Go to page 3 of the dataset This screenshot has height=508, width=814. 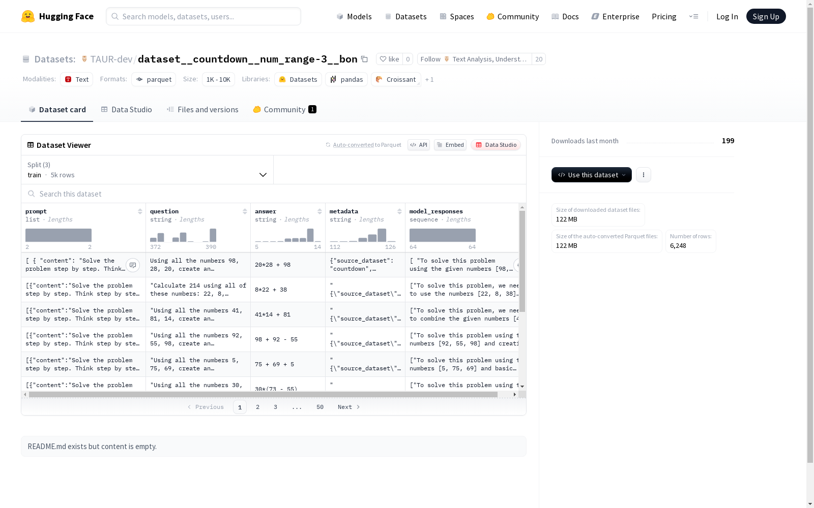point(276,407)
